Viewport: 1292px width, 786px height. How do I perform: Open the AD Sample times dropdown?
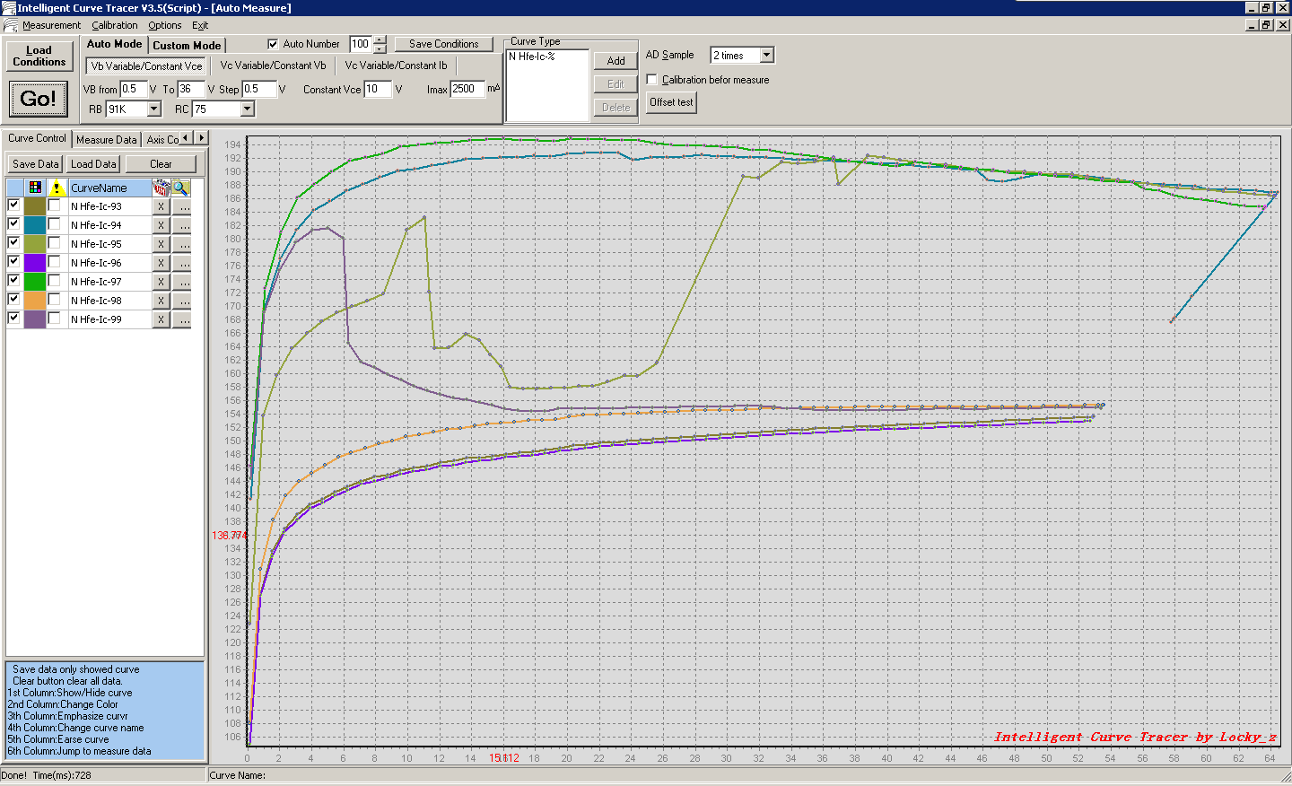click(766, 55)
